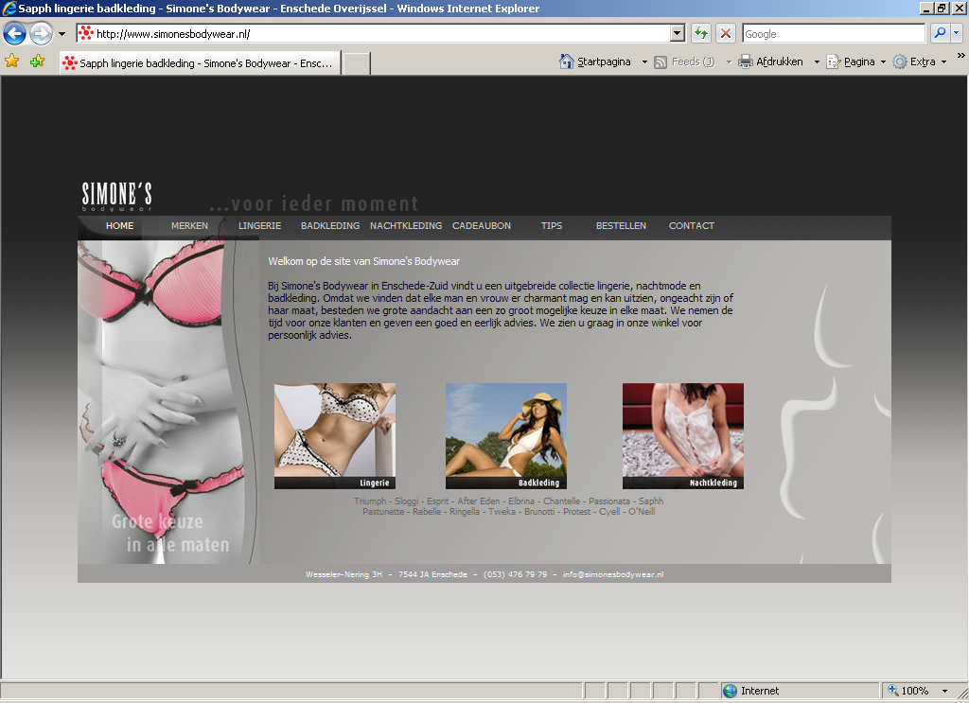
Task: Click the Favorites star icon
Action: [11, 62]
